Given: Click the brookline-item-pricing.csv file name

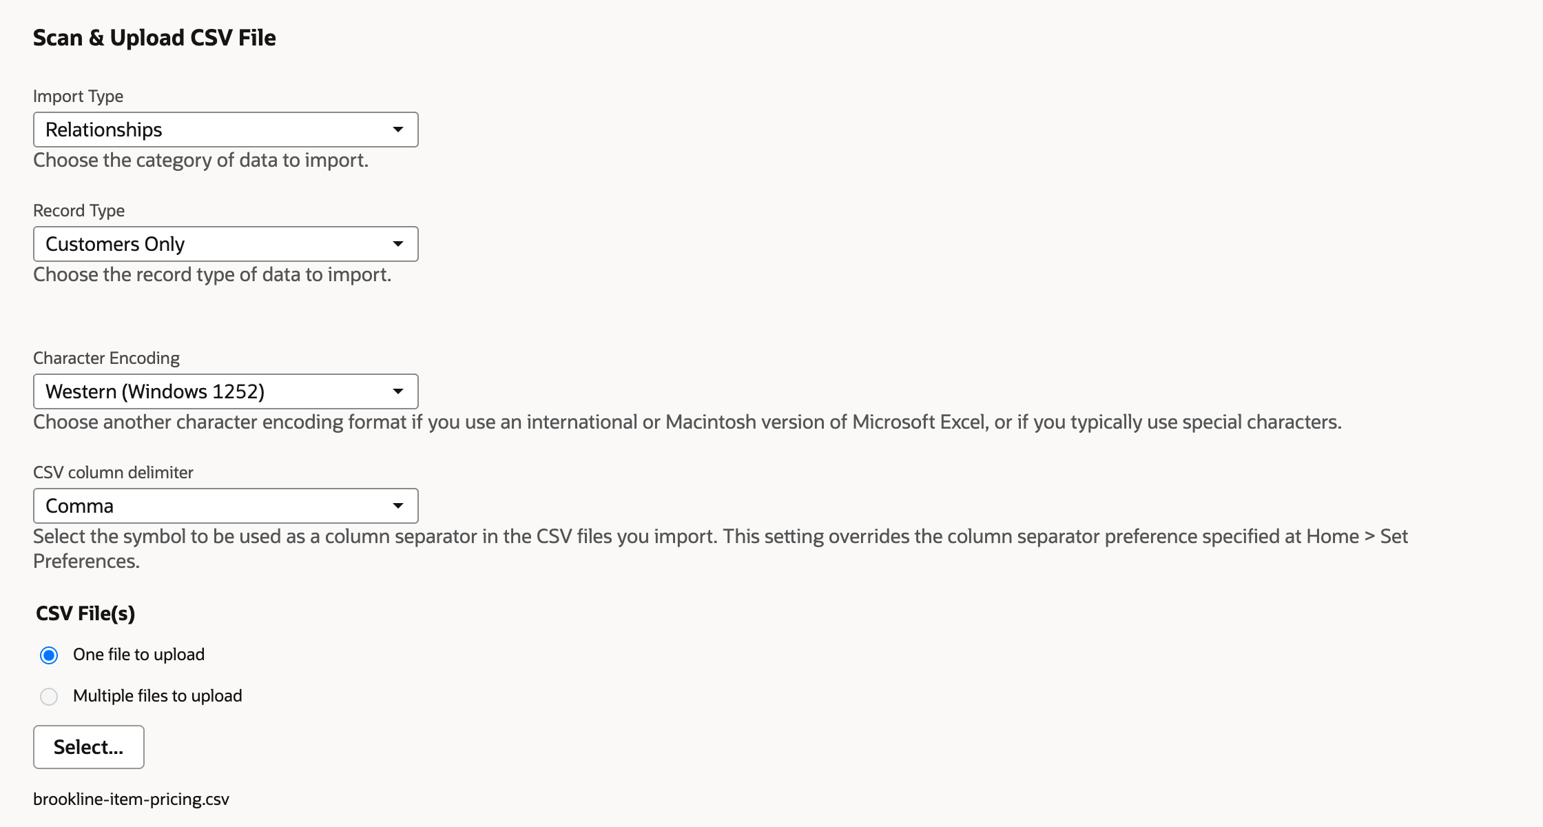Looking at the screenshot, I should point(131,799).
